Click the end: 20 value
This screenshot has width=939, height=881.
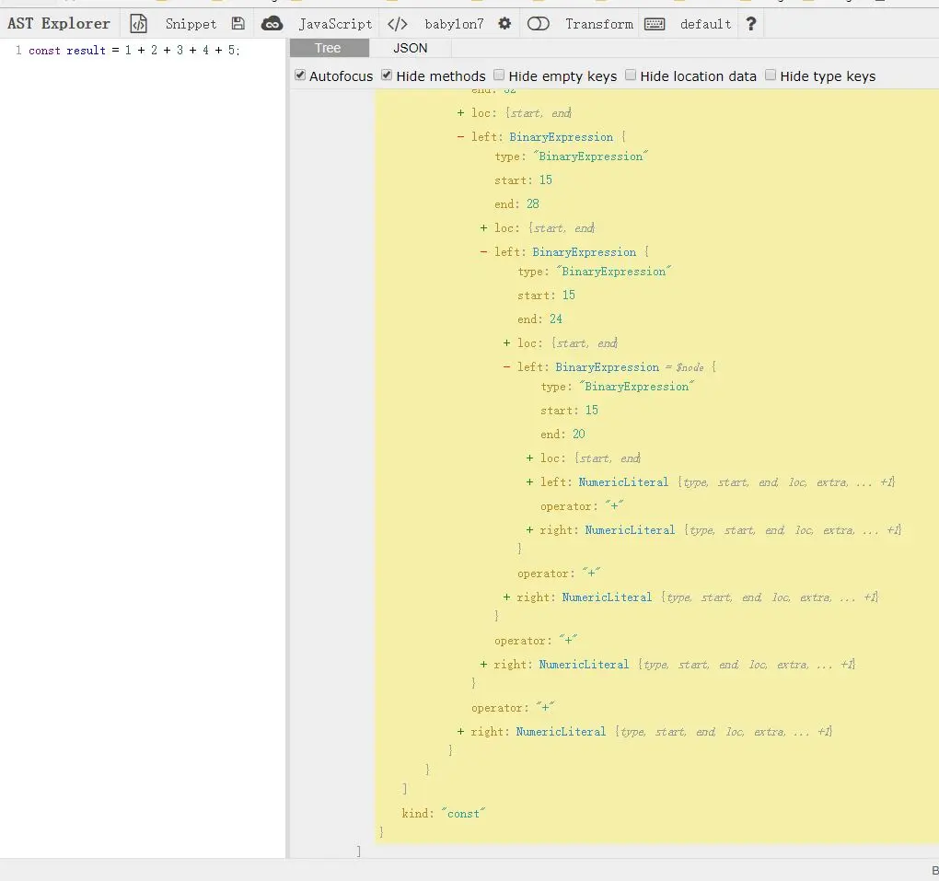point(578,434)
